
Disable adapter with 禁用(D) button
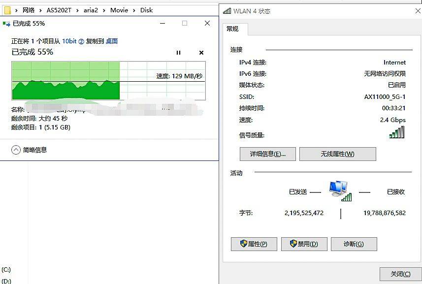tap(304, 244)
